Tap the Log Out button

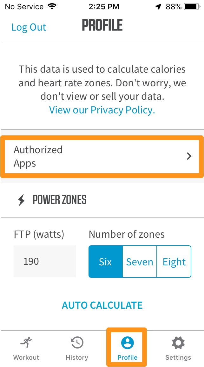29,27
